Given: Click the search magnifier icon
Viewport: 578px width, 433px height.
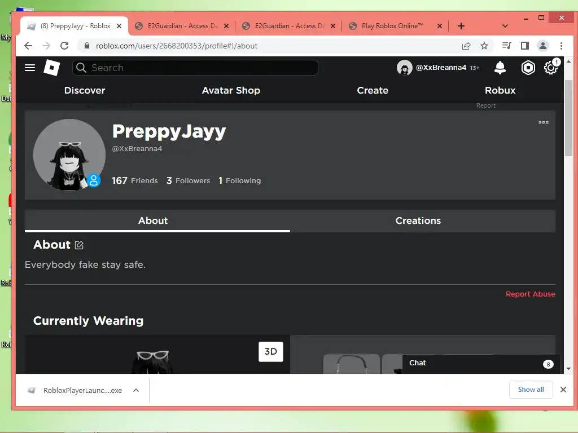Looking at the screenshot, I should coord(81,68).
